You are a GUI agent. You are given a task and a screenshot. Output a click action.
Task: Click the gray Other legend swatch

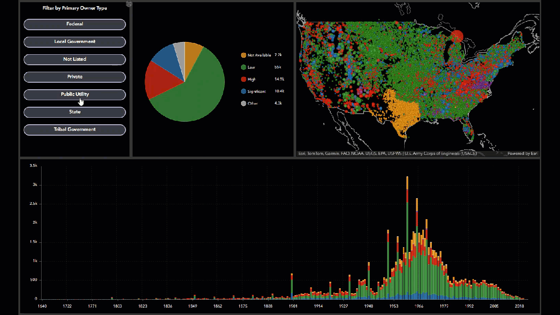243,103
